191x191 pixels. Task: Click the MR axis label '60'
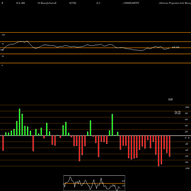pyautogui.click(x=186, y=120)
